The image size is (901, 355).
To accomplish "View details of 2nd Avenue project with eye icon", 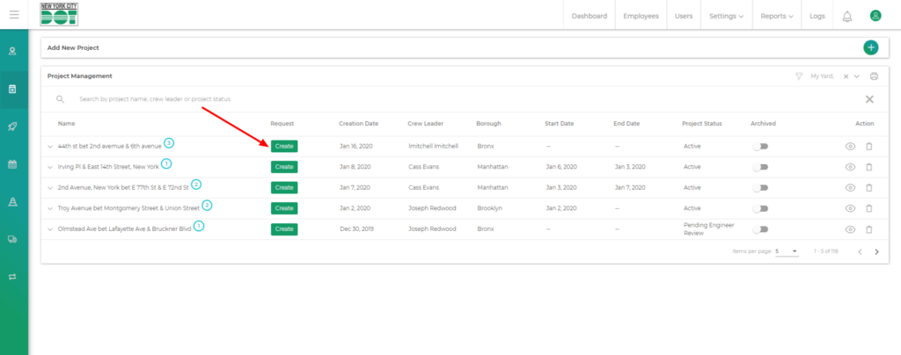I will (850, 187).
